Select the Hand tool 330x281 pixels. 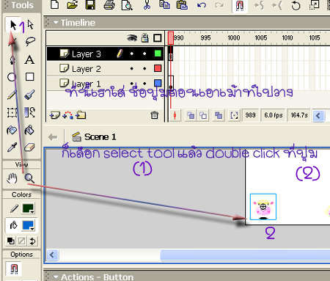coord(12,178)
